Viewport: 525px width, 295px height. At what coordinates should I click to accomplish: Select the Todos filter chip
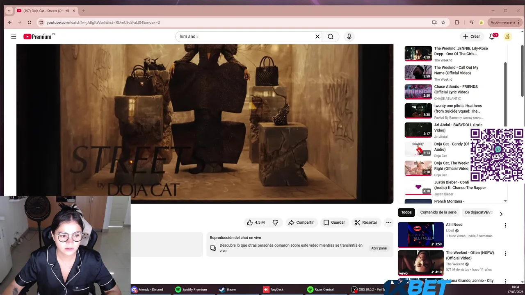406,212
